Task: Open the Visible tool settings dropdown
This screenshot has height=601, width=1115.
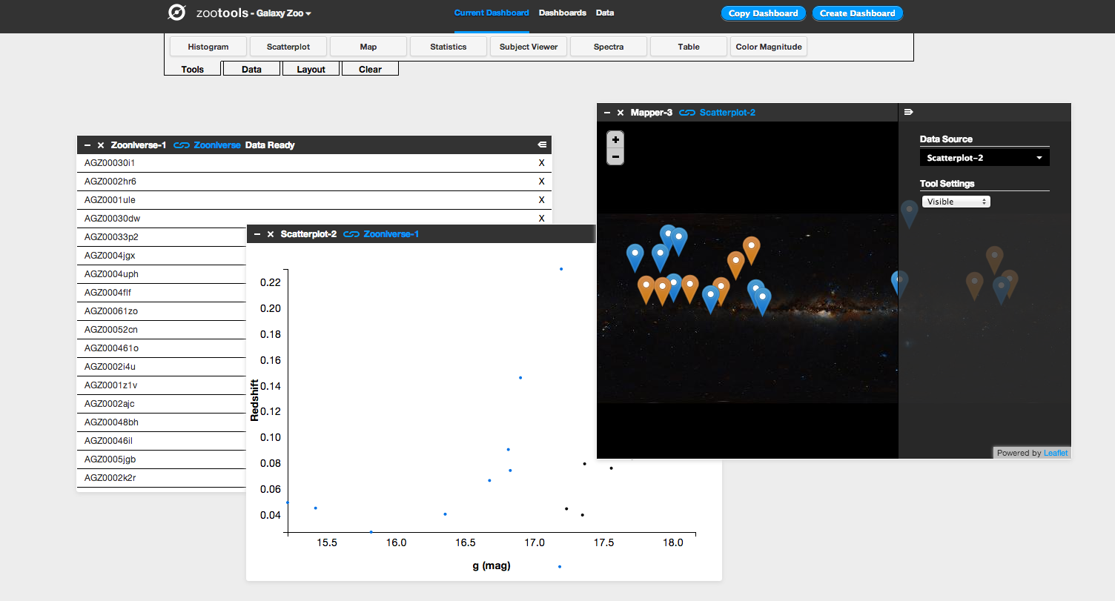Action: tap(956, 202)
